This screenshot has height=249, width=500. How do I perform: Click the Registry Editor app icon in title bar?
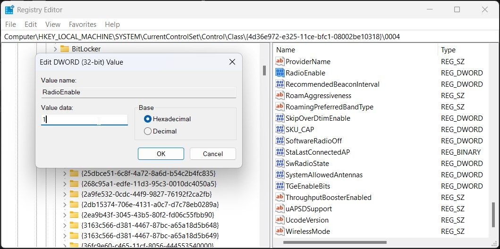point(9,9)
